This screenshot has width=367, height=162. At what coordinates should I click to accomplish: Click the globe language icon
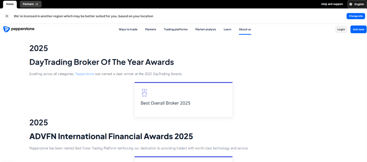(x=351, y=4)
